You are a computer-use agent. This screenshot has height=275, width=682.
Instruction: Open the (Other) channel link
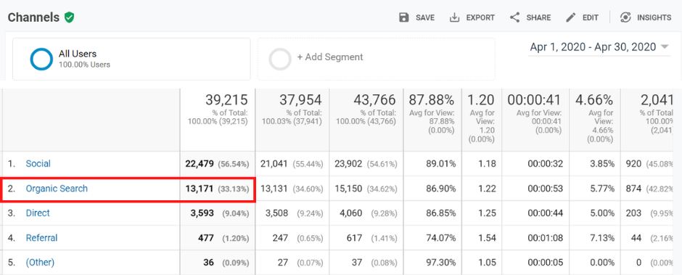(40, 263)
